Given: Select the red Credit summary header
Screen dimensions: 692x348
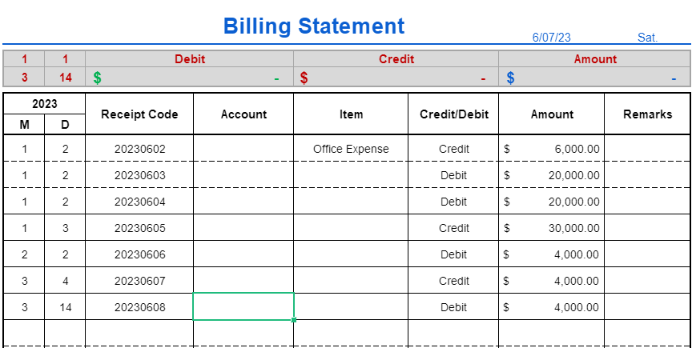Looking at the screenshot, I should click(x=396, y=59).
